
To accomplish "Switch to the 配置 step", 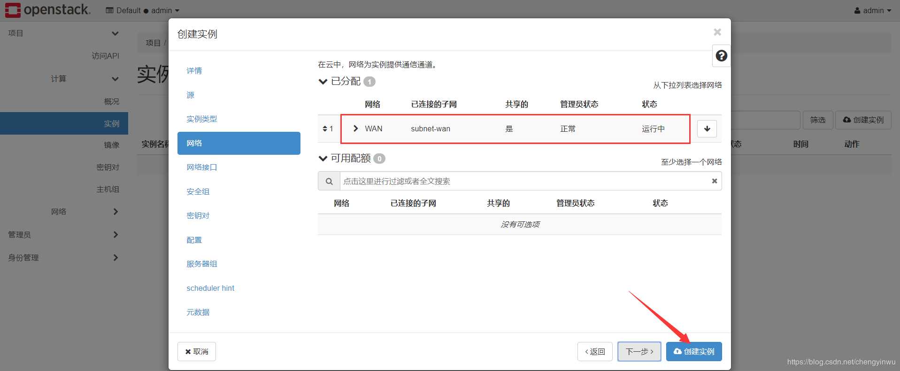I will click(194, 240).
